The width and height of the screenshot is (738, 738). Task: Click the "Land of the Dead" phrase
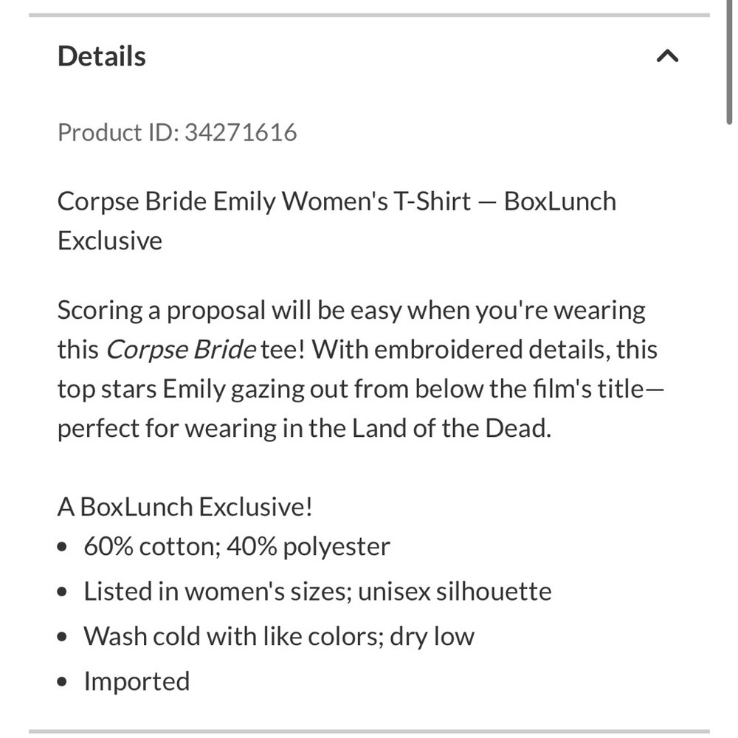click(x=451, y=428)
